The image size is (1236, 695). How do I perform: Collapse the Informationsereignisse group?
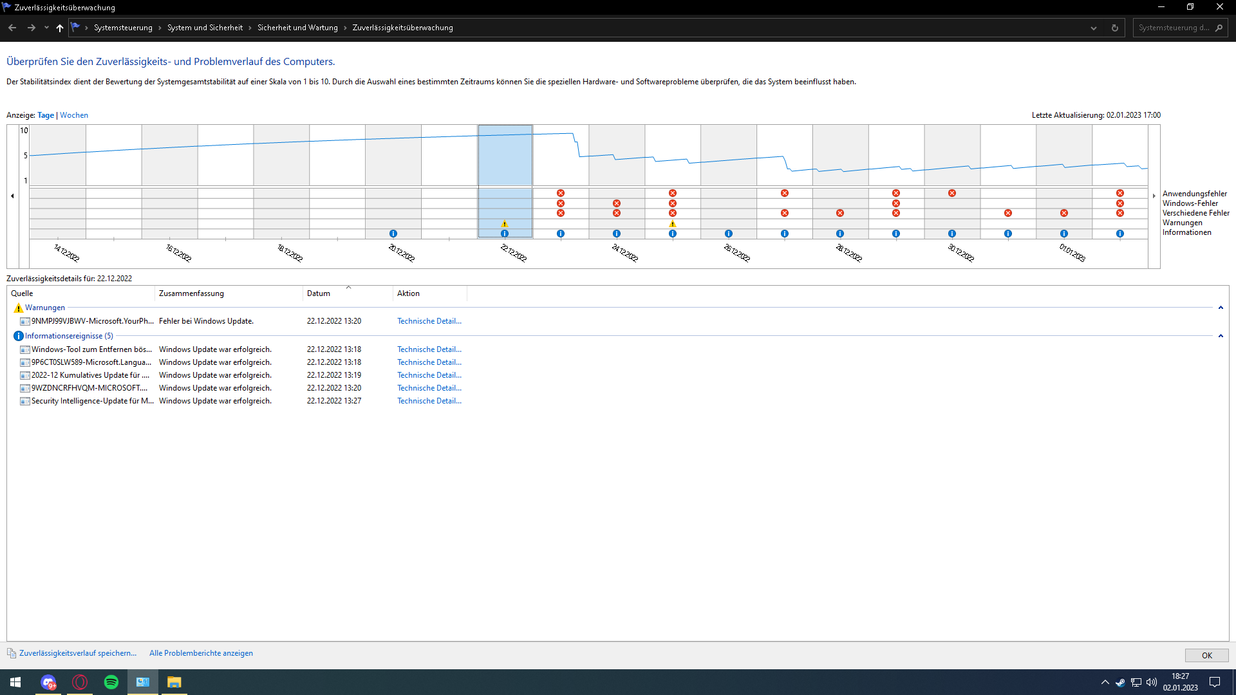coord(1221,336)
